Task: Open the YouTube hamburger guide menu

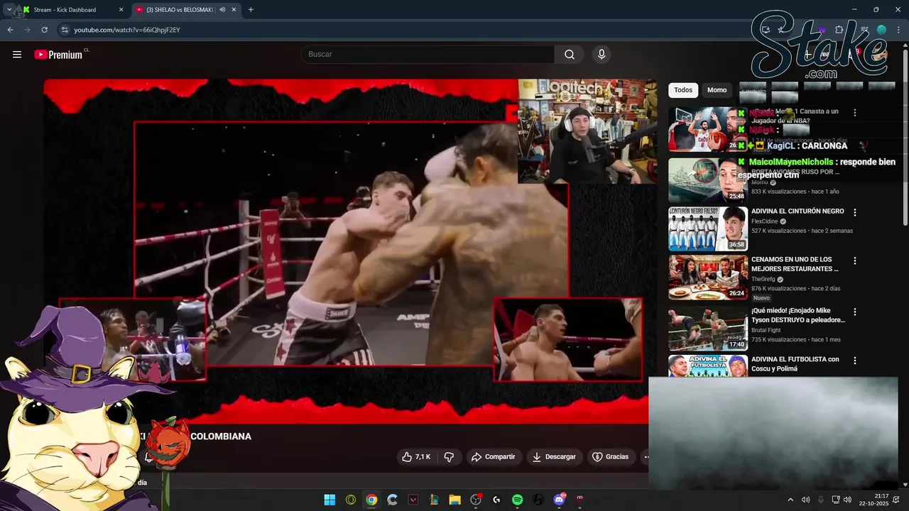Action: [17, 55]
